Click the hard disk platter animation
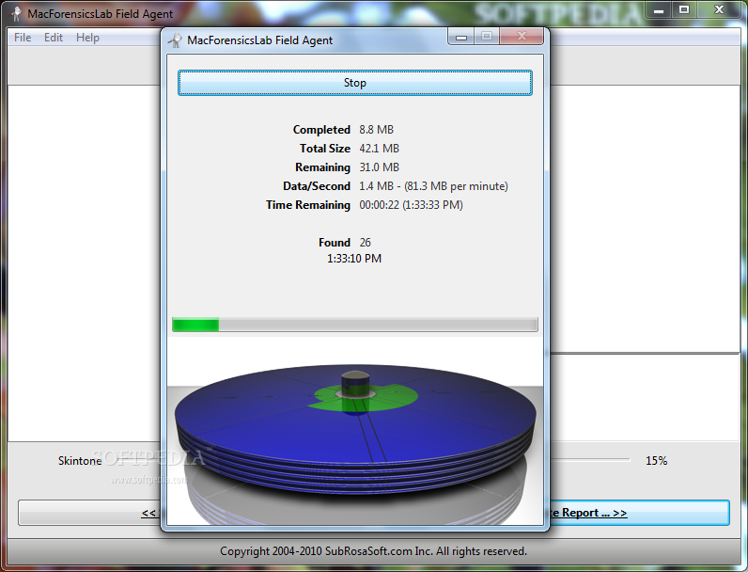Image resolution: width=748 pixels, height=572 pixels. (355, 432)
